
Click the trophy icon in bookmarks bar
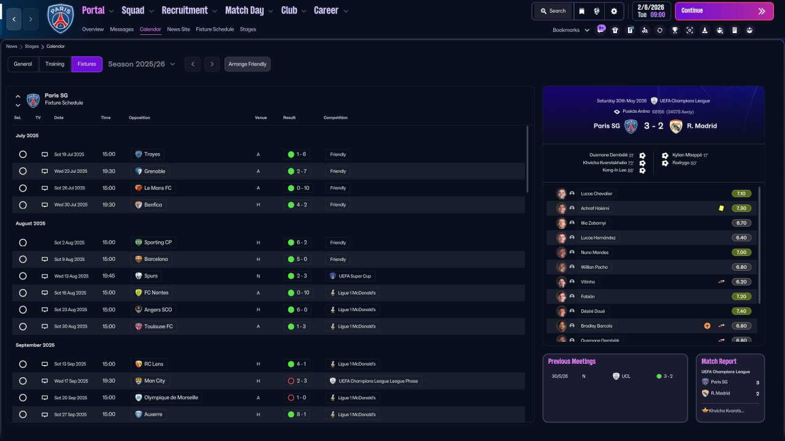pos(675,30)
